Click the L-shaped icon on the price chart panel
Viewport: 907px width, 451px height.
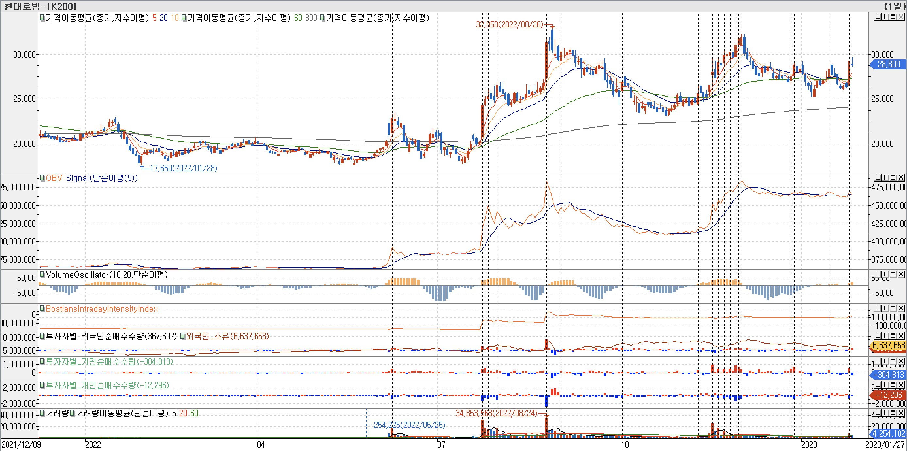click(x=878, y=17)
